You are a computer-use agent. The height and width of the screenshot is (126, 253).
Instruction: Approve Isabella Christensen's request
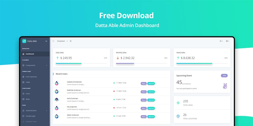click(x=151, y=84)
